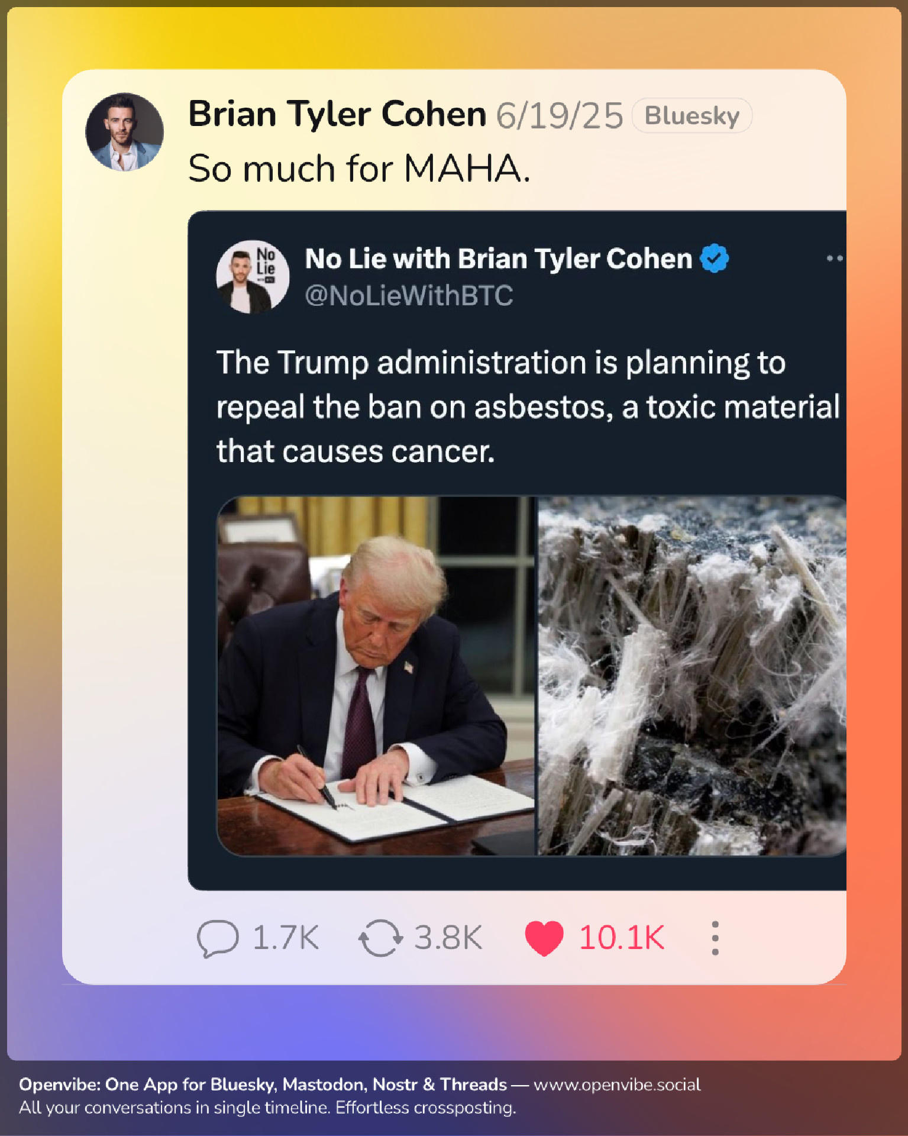Click the reply speech bubble icon
Screen dimensions: 908x1136
pos(217,938)
